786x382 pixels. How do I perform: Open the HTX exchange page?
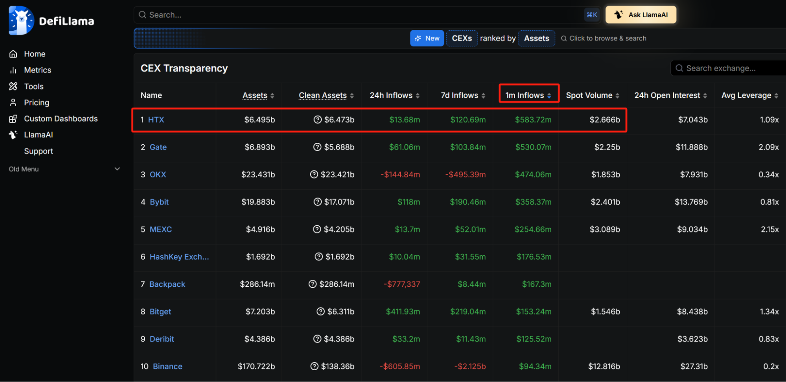[156, 120]
